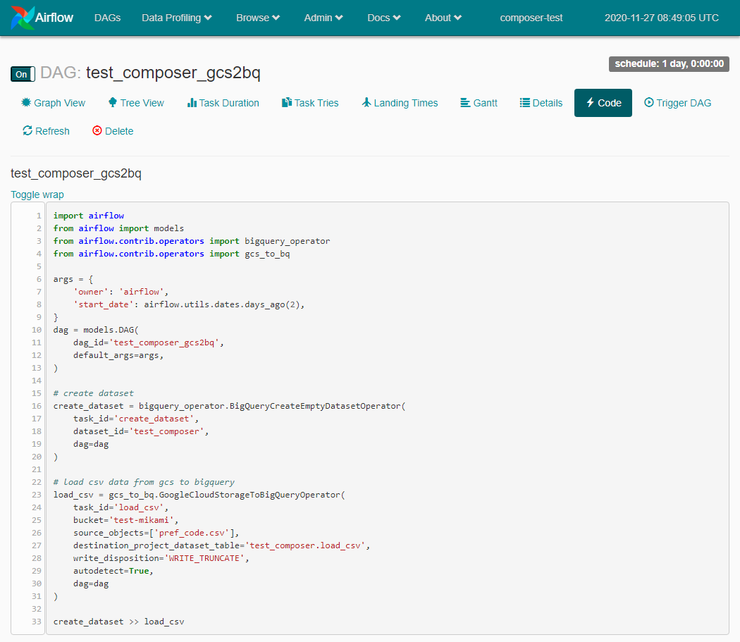Select DAGs in the navigation bar
The height and width of the screenshot is (642, 740).
[107, 18]
